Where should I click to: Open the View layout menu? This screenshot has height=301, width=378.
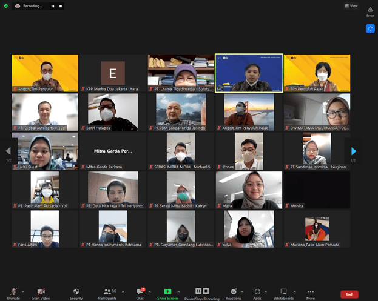(351, 6)
